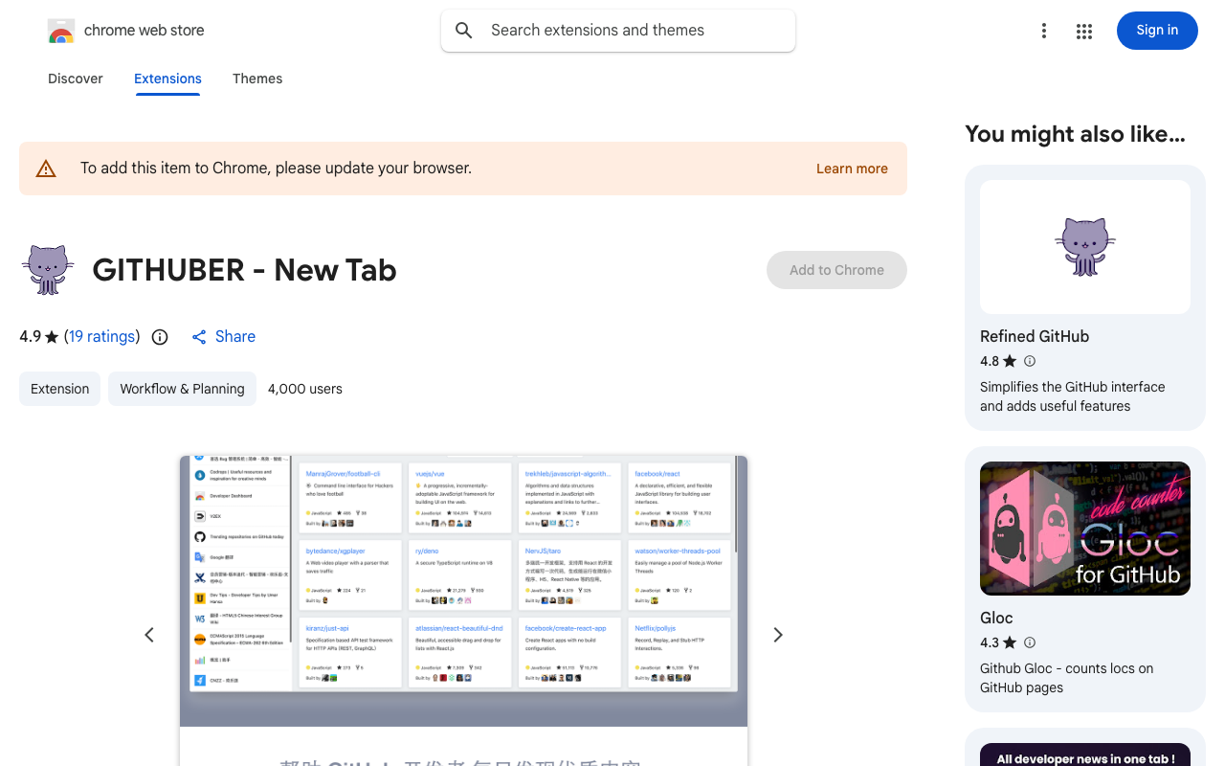The height and width of the screenshot is (766, 1225).
Task: Switch to the Discover tab
Action: 76,79
